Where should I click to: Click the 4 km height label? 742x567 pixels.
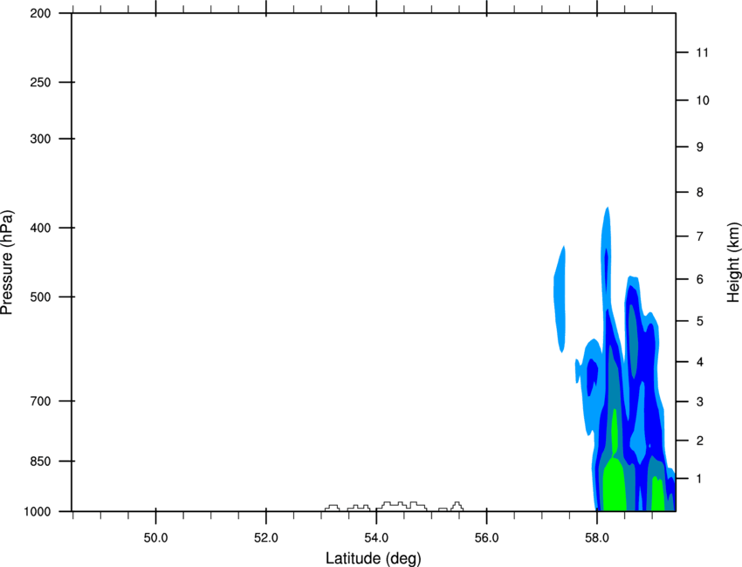coord(700,362)
